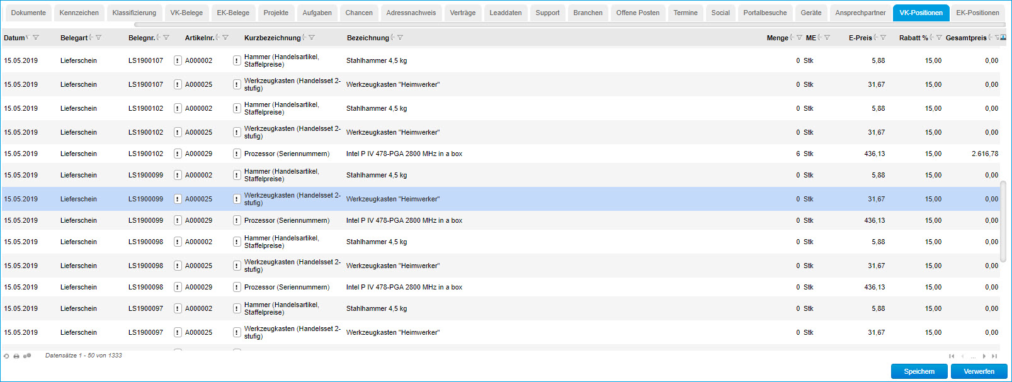1012x382 pixels.
Task: Go to last page of records
Action: click(994, 356)
